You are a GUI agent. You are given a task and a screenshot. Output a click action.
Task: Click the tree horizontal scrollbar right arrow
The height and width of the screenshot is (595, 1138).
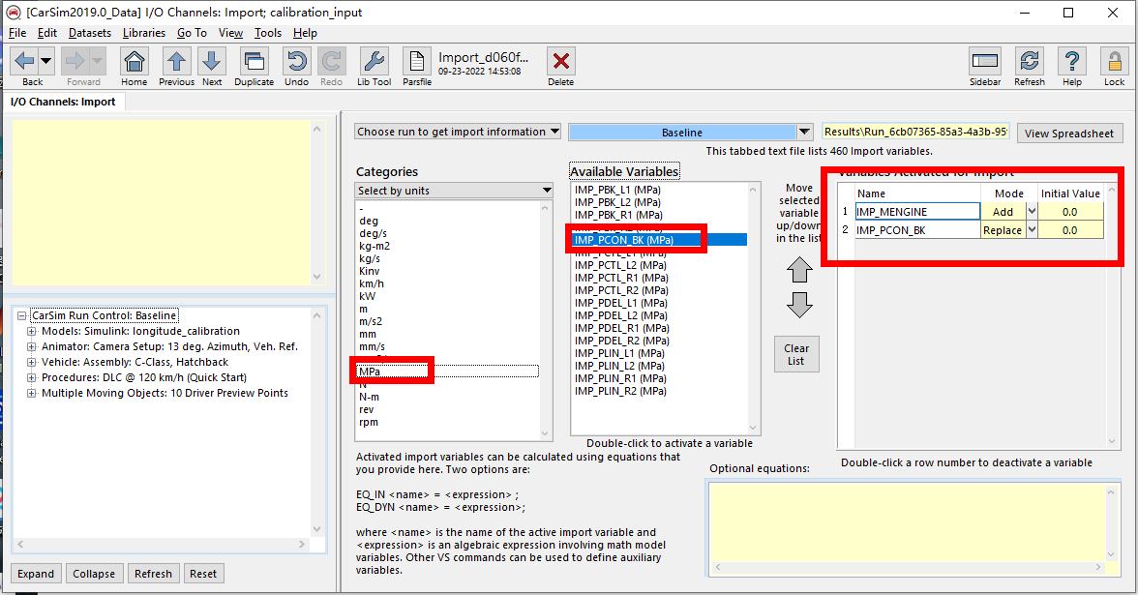pos(302,544)
